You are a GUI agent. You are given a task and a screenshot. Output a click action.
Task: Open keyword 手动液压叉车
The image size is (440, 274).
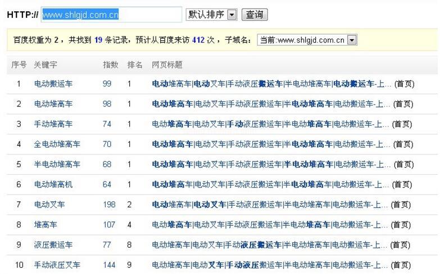[57, 265]
